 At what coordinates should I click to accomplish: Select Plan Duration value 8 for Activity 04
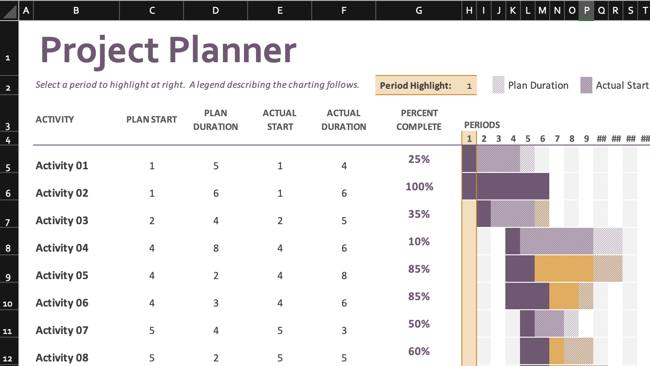(x=216, y=248)
